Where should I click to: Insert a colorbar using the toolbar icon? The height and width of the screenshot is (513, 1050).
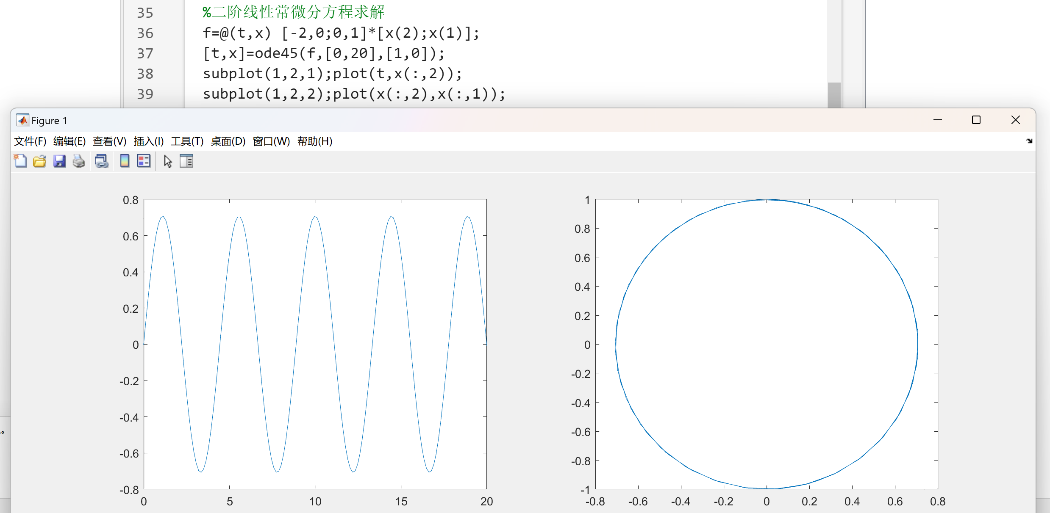(125, 161)
